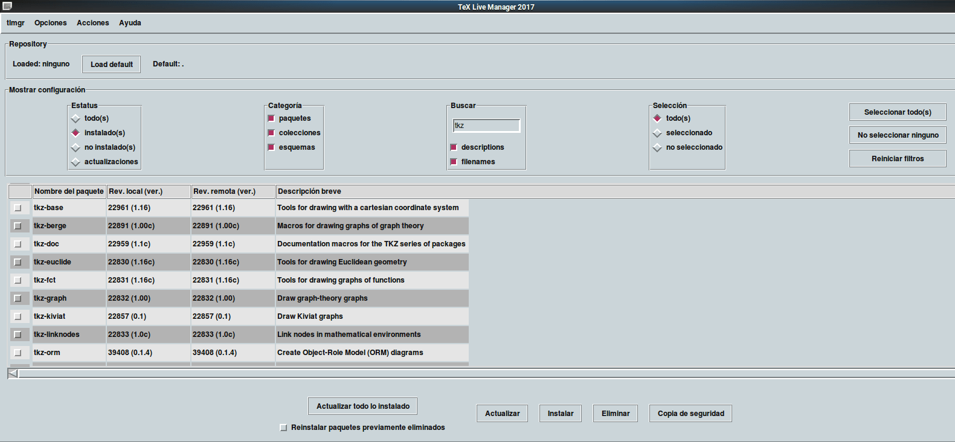
Task: Open the Opciones menu
Action: coord(51,23)
